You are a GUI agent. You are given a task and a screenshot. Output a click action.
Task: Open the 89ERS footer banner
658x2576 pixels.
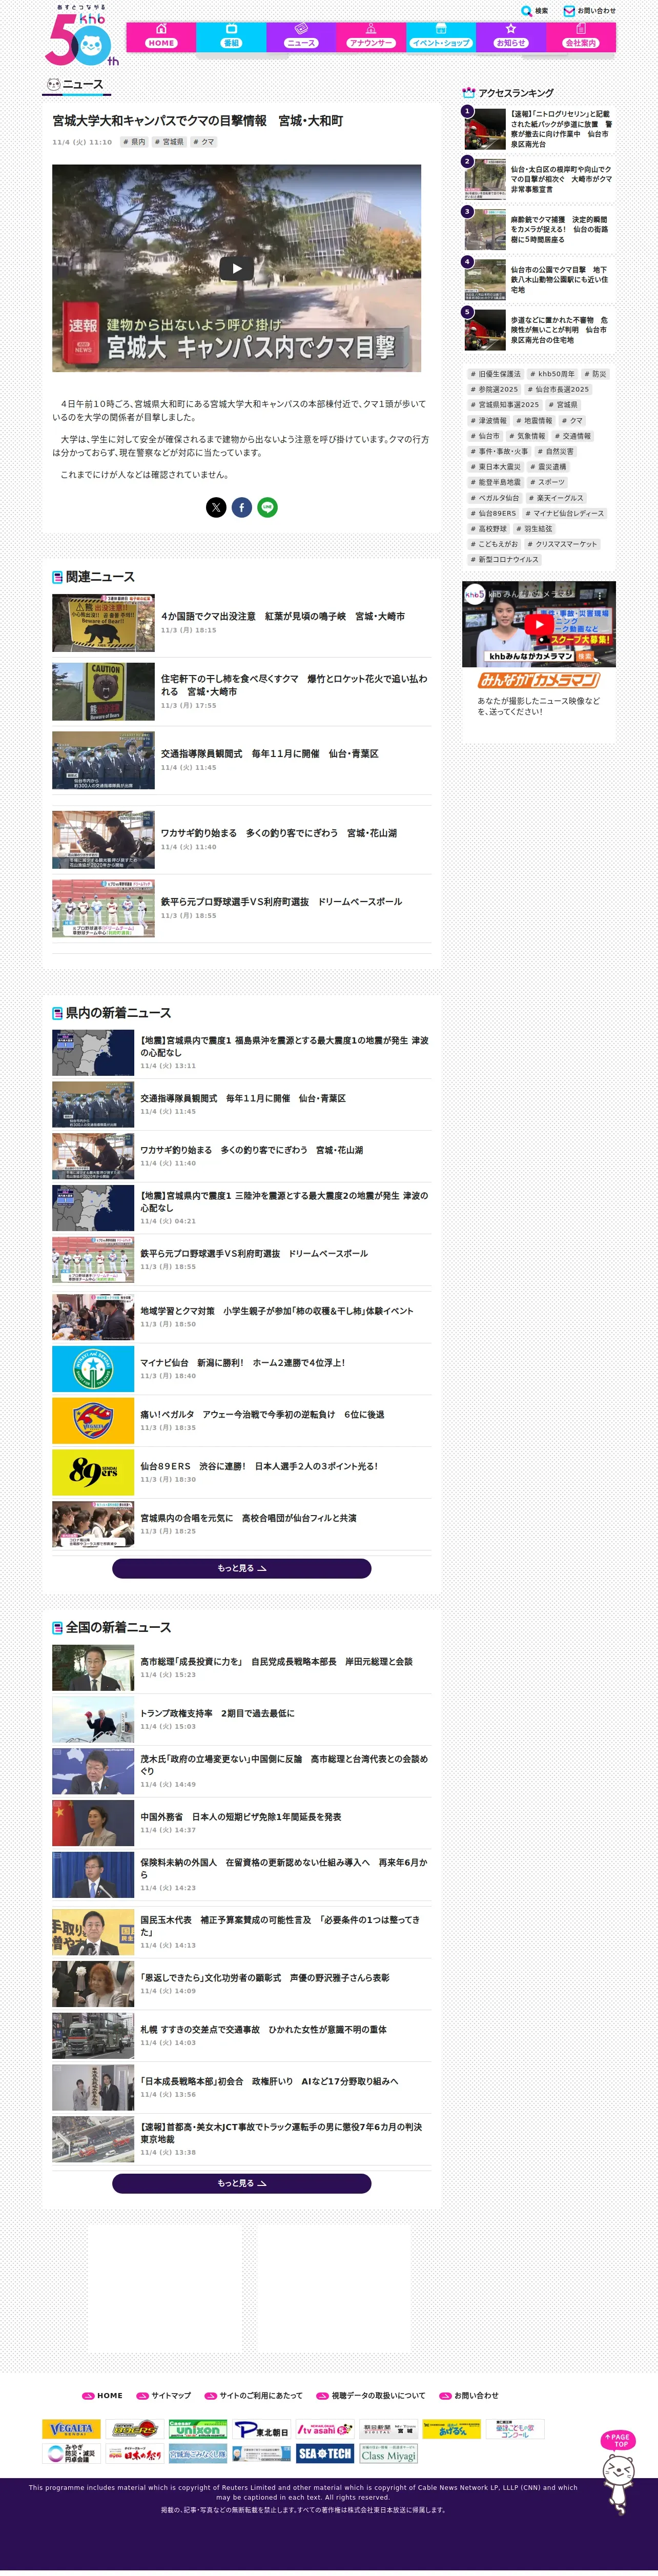tap(134, 2428)
